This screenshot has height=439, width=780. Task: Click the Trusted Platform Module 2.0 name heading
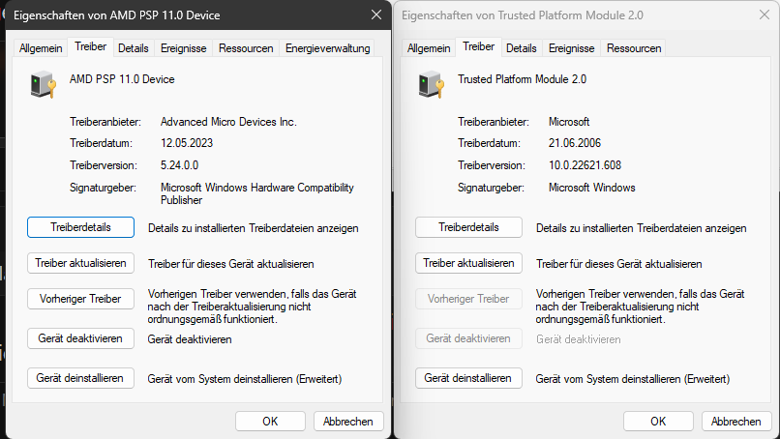(522, 79)
